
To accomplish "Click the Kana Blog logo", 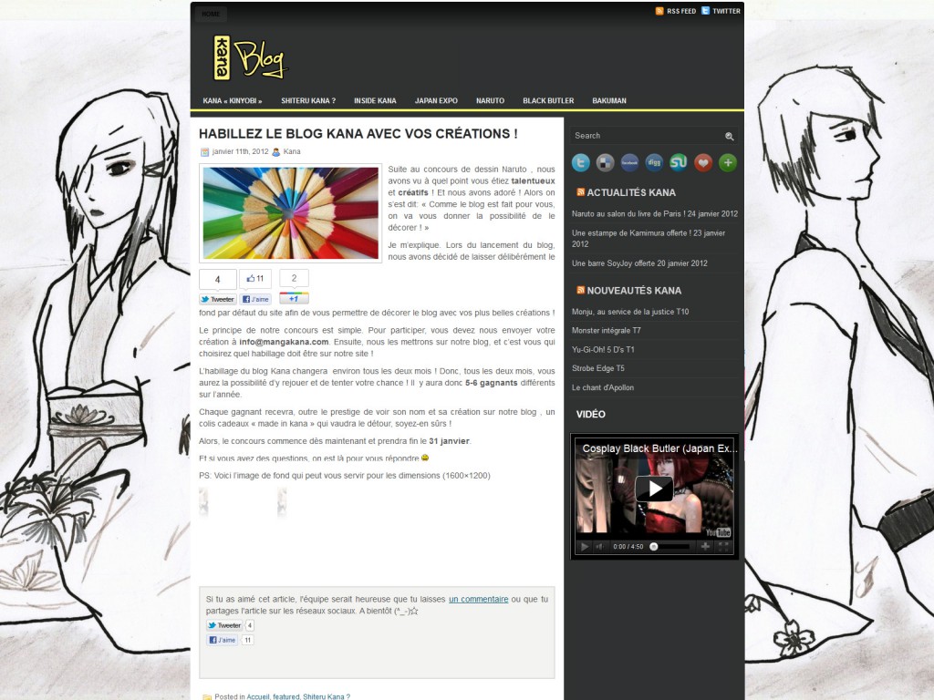I will tap(249, 58).
